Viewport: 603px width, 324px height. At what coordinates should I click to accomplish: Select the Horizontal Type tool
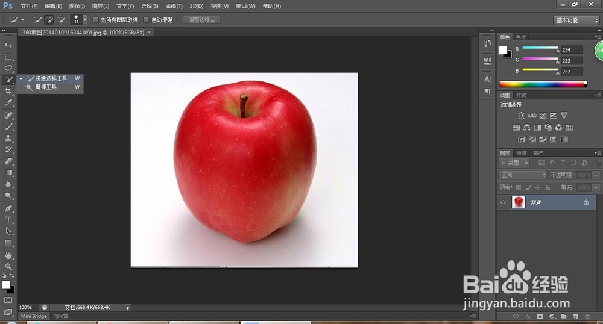8,220
